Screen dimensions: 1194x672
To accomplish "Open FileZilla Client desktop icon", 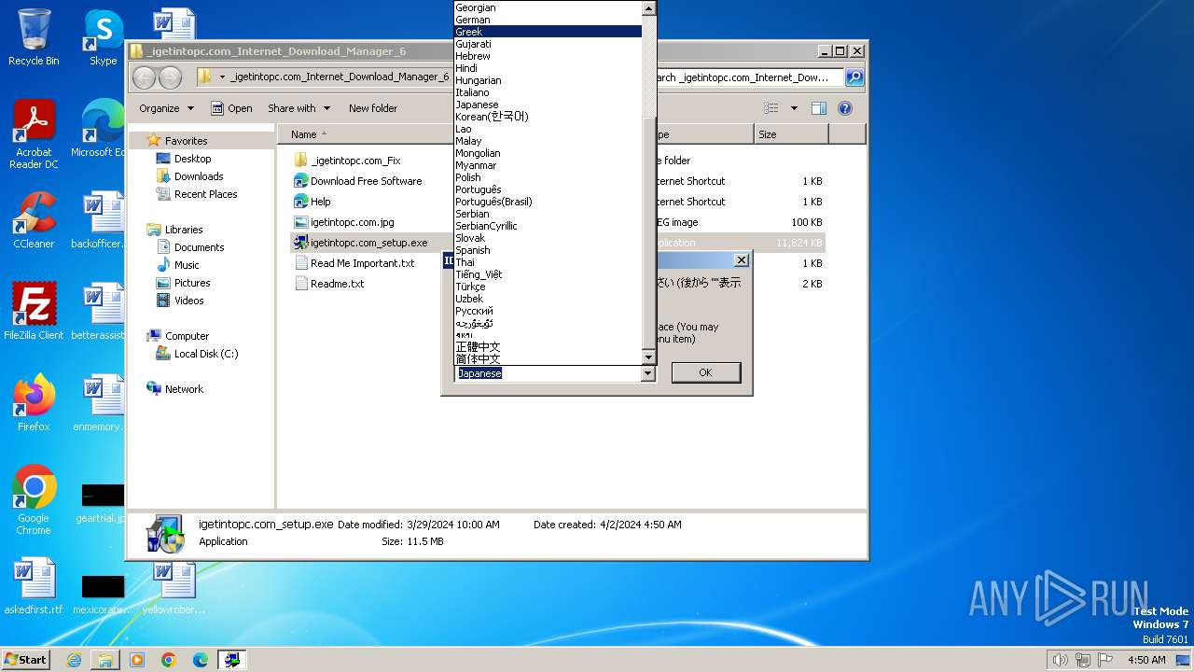I will [34, 311].
